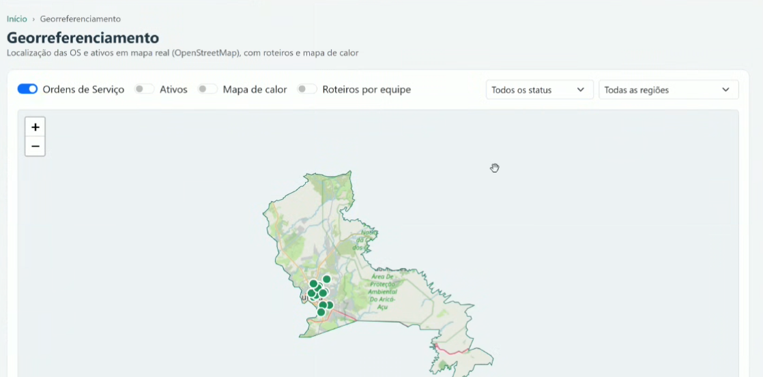Enable the Roteiros por equipe switch

click(307, 89)
